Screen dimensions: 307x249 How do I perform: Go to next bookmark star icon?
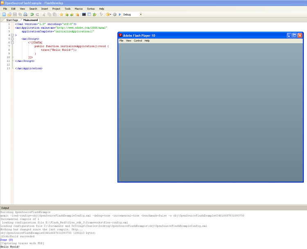tap(67, 14)
